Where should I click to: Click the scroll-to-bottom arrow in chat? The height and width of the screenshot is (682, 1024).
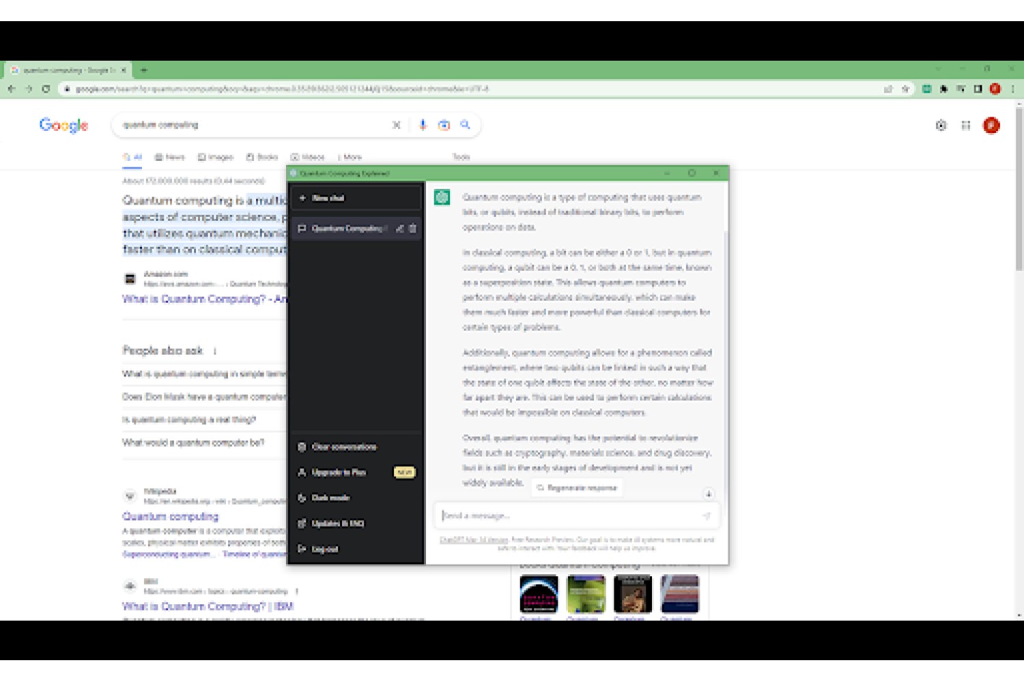tap(709, 494)
